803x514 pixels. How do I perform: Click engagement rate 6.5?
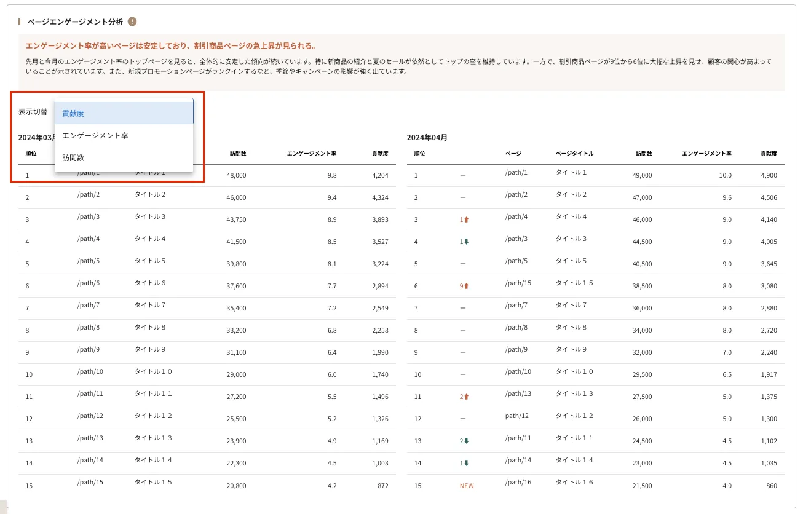(x=727, y=374)
